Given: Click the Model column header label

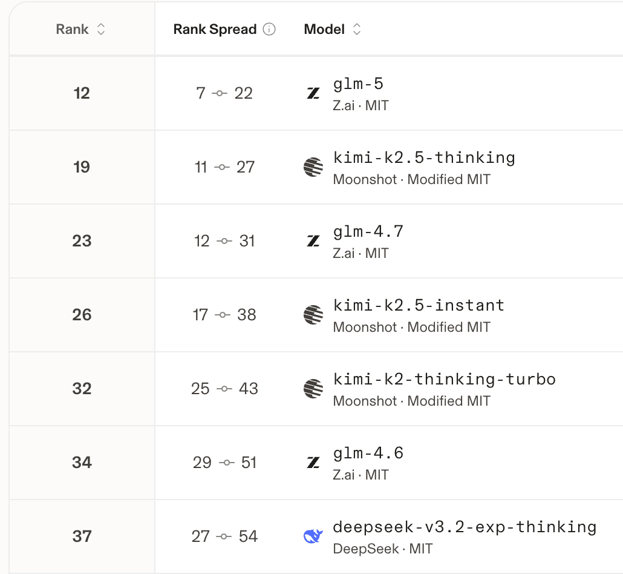Looking at the screenshot, I should click(x=324, y=29).
